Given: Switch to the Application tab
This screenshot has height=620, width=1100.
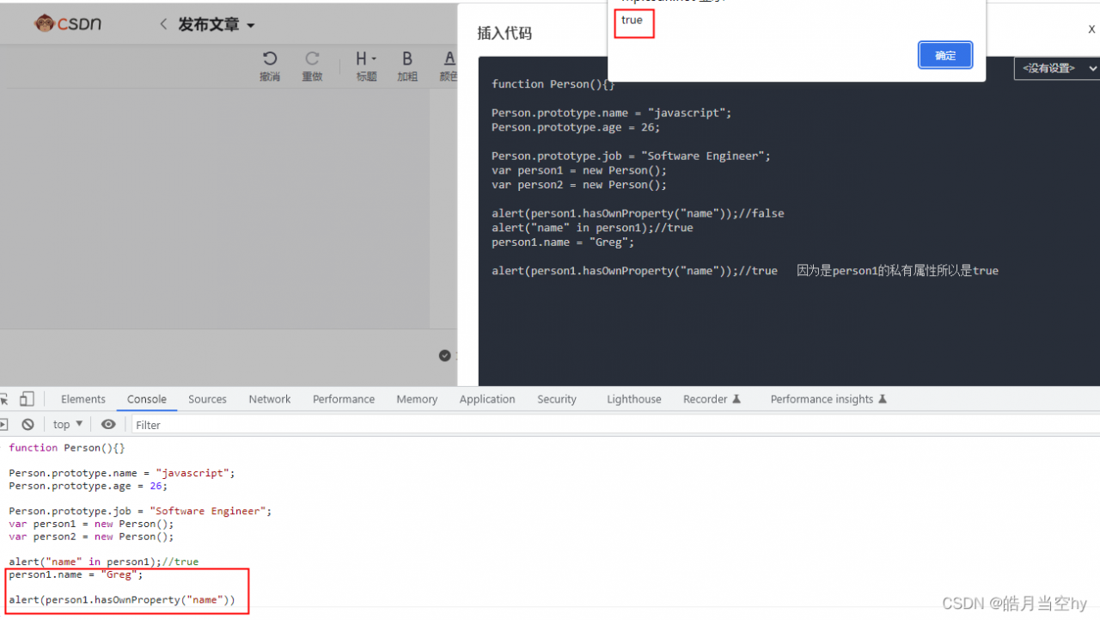Looking at the screenshot, I should pyautogui.click(x=487, y=399).
